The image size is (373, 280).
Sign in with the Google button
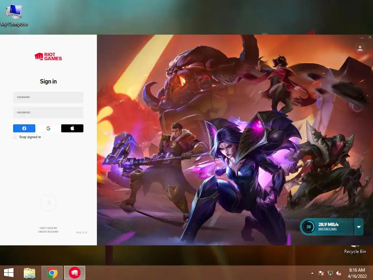click(x=48, y=128)
